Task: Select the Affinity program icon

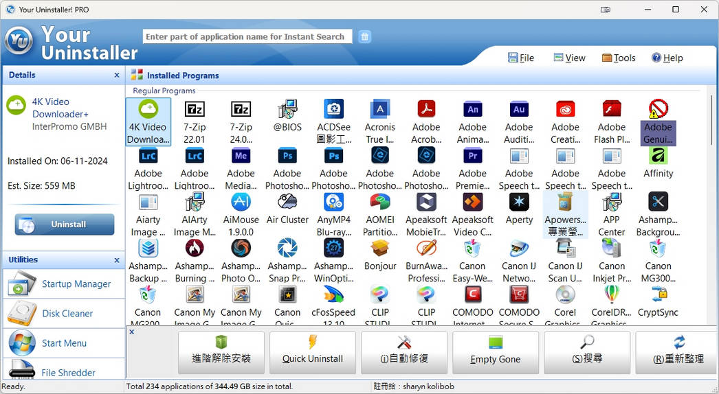Action: (x=658, y=155)
